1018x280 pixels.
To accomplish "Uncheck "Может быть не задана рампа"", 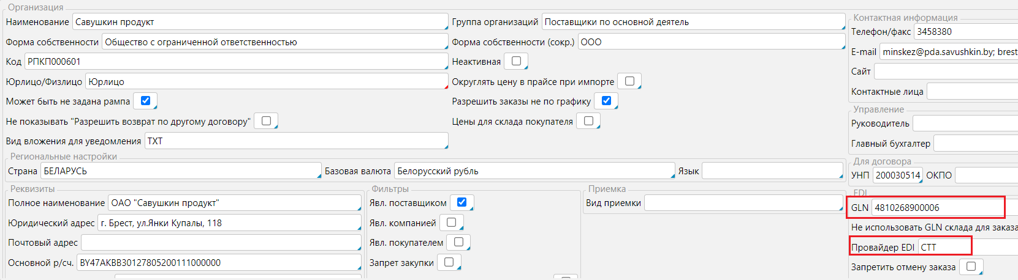I will pyautogui.click(x=145, y=101).
